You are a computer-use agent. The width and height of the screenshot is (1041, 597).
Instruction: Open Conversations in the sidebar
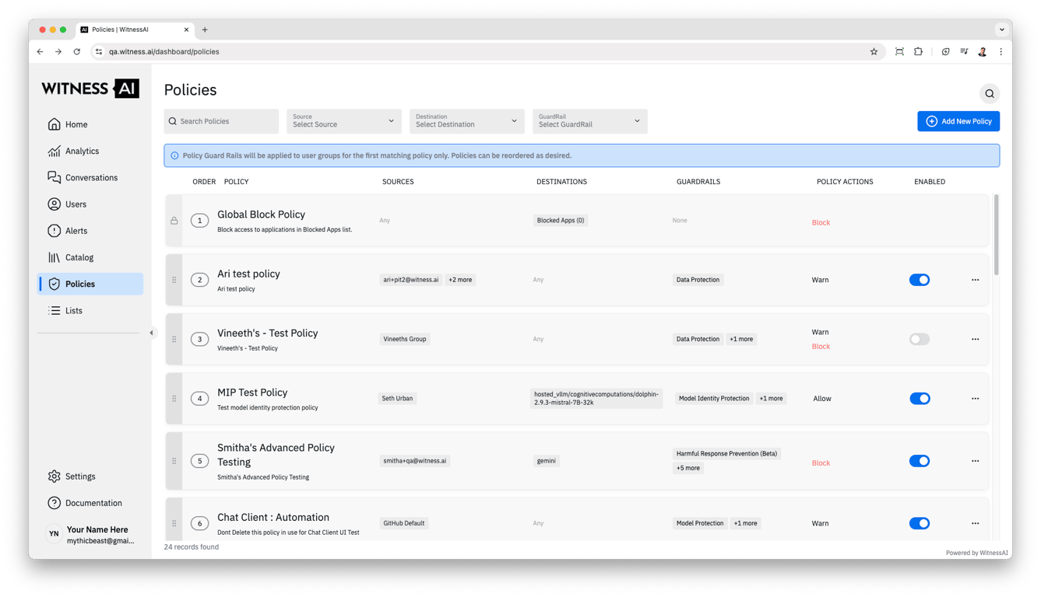click(x=90, y=177)
